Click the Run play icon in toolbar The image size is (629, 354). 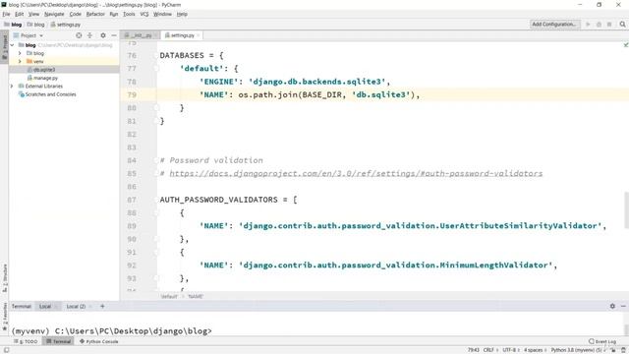pyautogui.click(x=588, y=25)
